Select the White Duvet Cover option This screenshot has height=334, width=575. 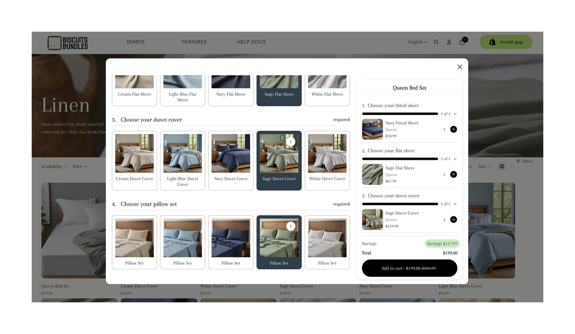(327, 161)
